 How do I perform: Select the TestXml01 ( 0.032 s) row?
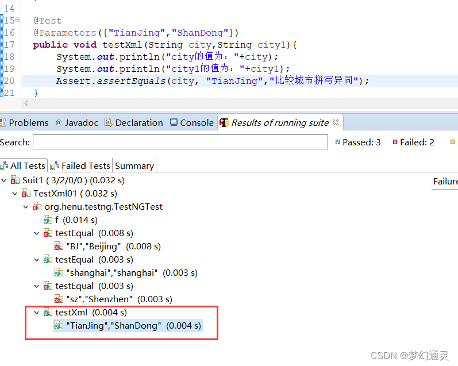[x=75, y=194]
